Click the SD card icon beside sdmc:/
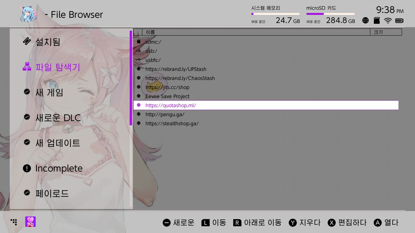Image resolution: width=415 pixels, height=233 pixels. [139, 41]
